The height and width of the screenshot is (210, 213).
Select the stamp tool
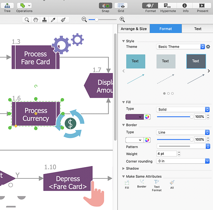(x=44, y=20)
